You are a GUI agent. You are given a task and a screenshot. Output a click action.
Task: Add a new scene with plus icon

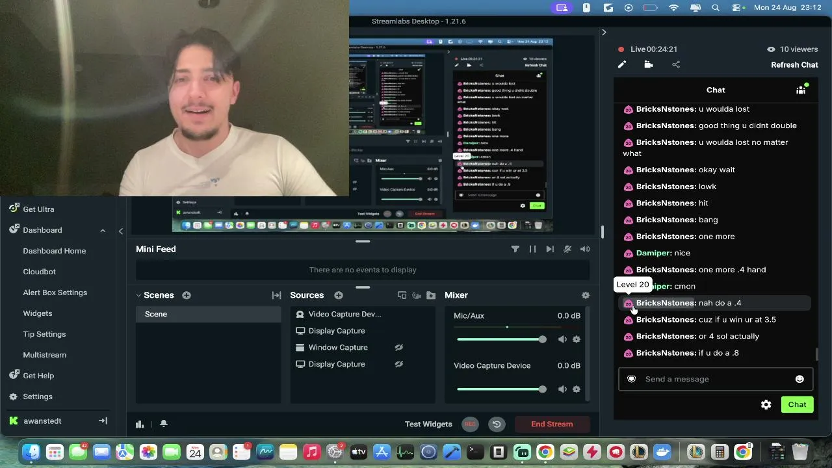187,295
